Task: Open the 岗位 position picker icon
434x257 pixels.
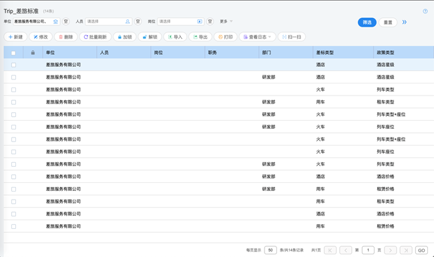Action: (200, 21)
